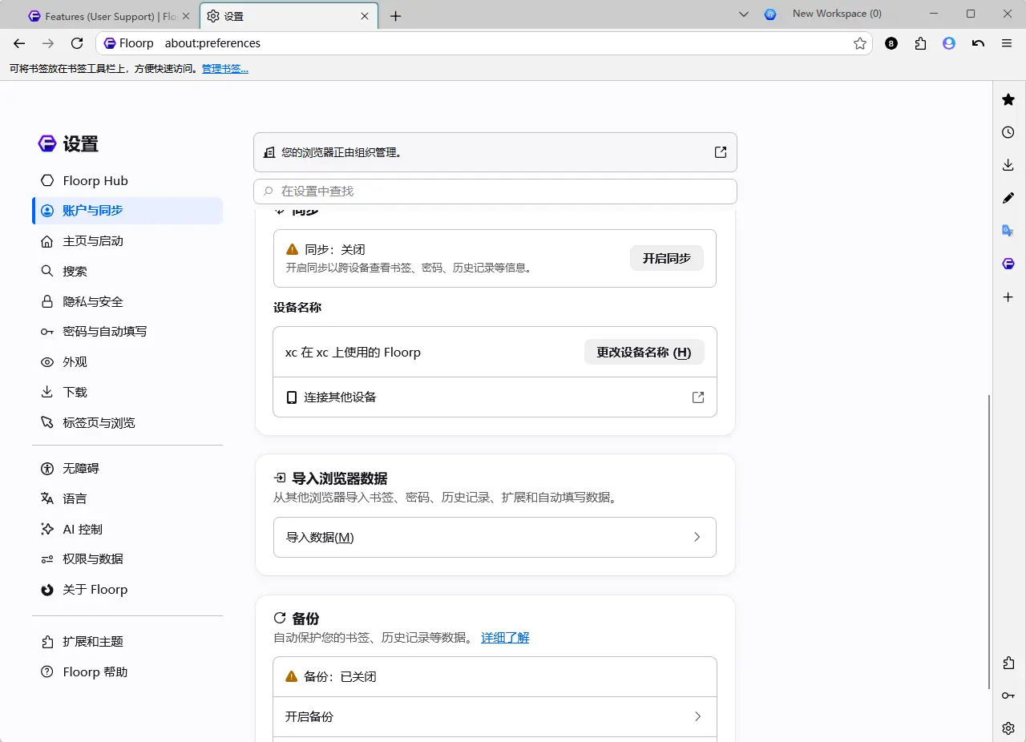
Task: Open the translate panel in sidebar
Action: [x=1008, y=231]
